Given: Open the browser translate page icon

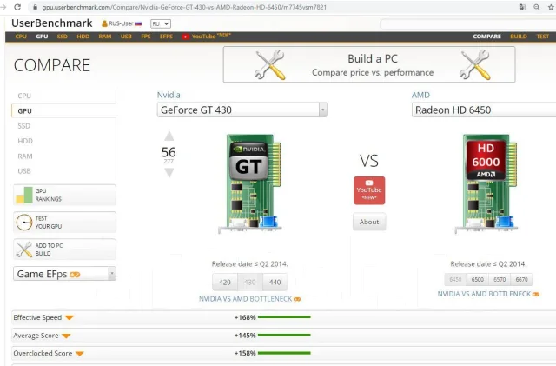Looking at the screenshot, I should click(x=522, y=7).
